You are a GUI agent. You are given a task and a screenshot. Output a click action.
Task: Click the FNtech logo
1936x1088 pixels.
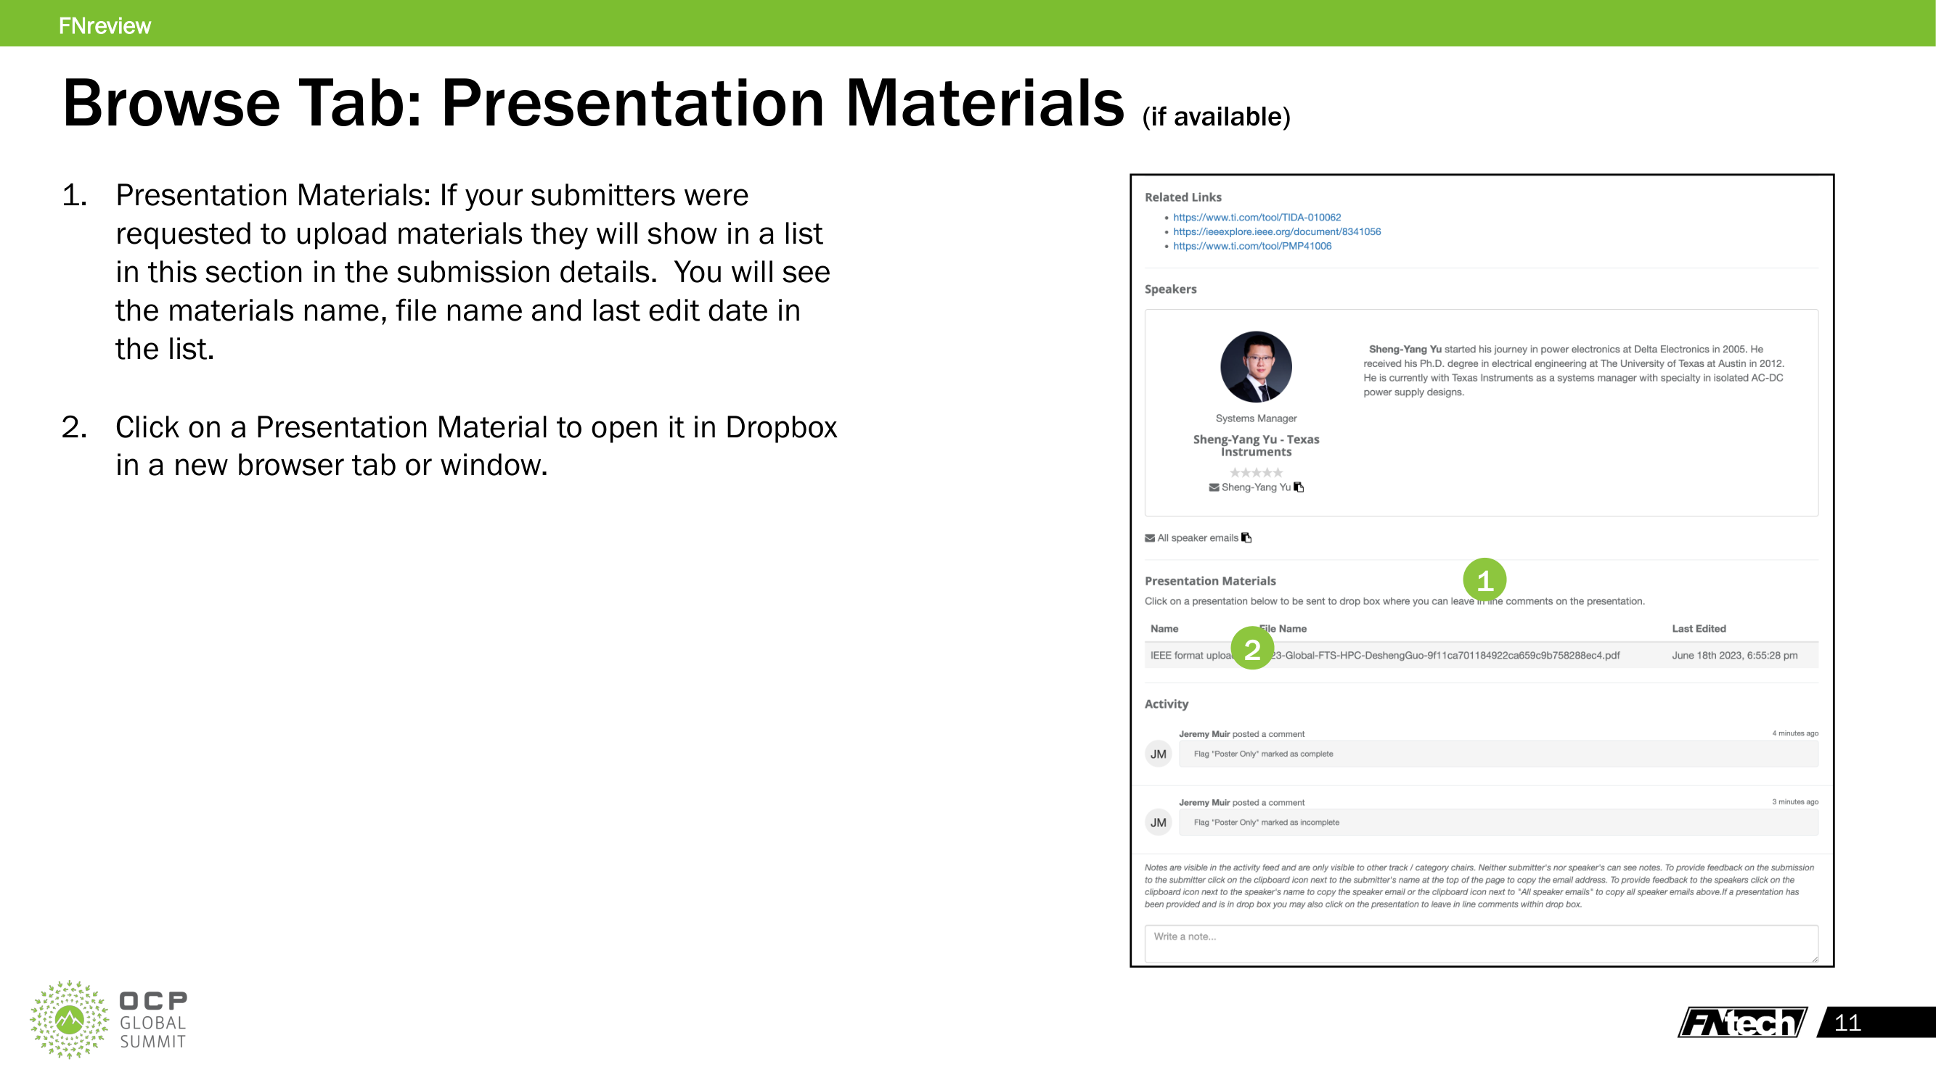tap(1741, 1021)
